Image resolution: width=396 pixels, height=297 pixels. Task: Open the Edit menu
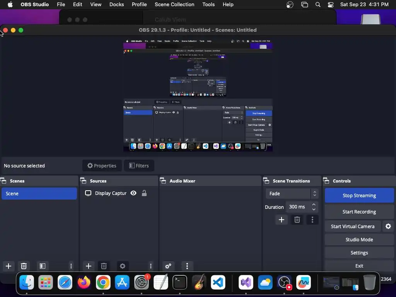point(77,5)
